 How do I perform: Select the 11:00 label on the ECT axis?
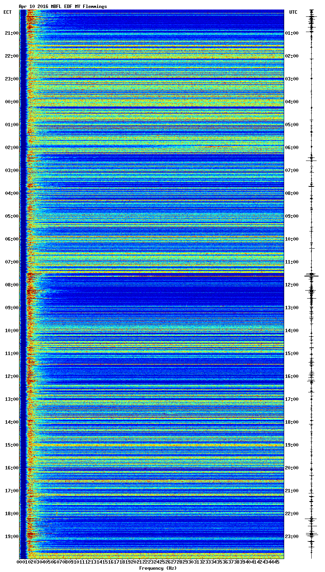[11, 353]
